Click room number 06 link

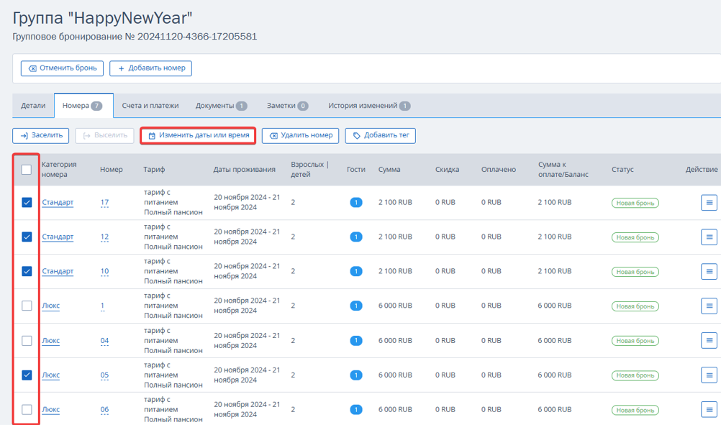[104, 409]
